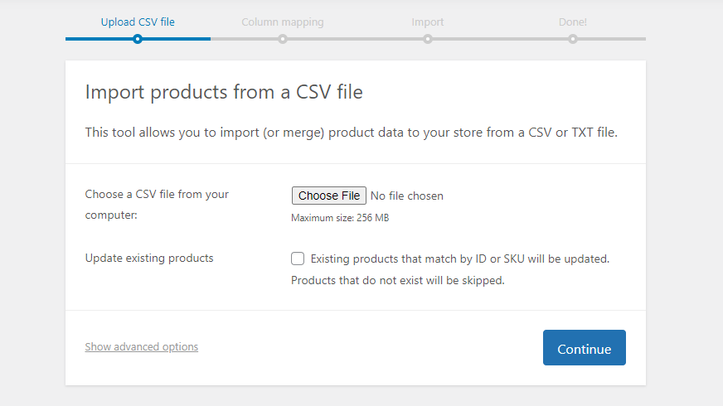Screen dimensions: 723x406
Task: Click the 'No file chosen' text
Action: [x=407, y=196]
